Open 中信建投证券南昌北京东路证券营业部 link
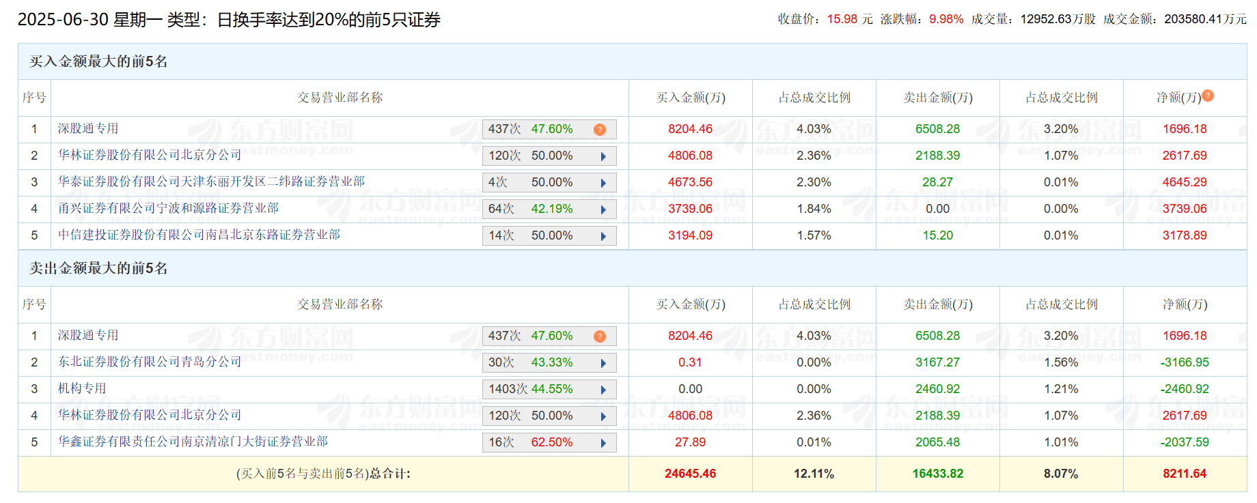 pyautogui.click(x=199, y=235)
